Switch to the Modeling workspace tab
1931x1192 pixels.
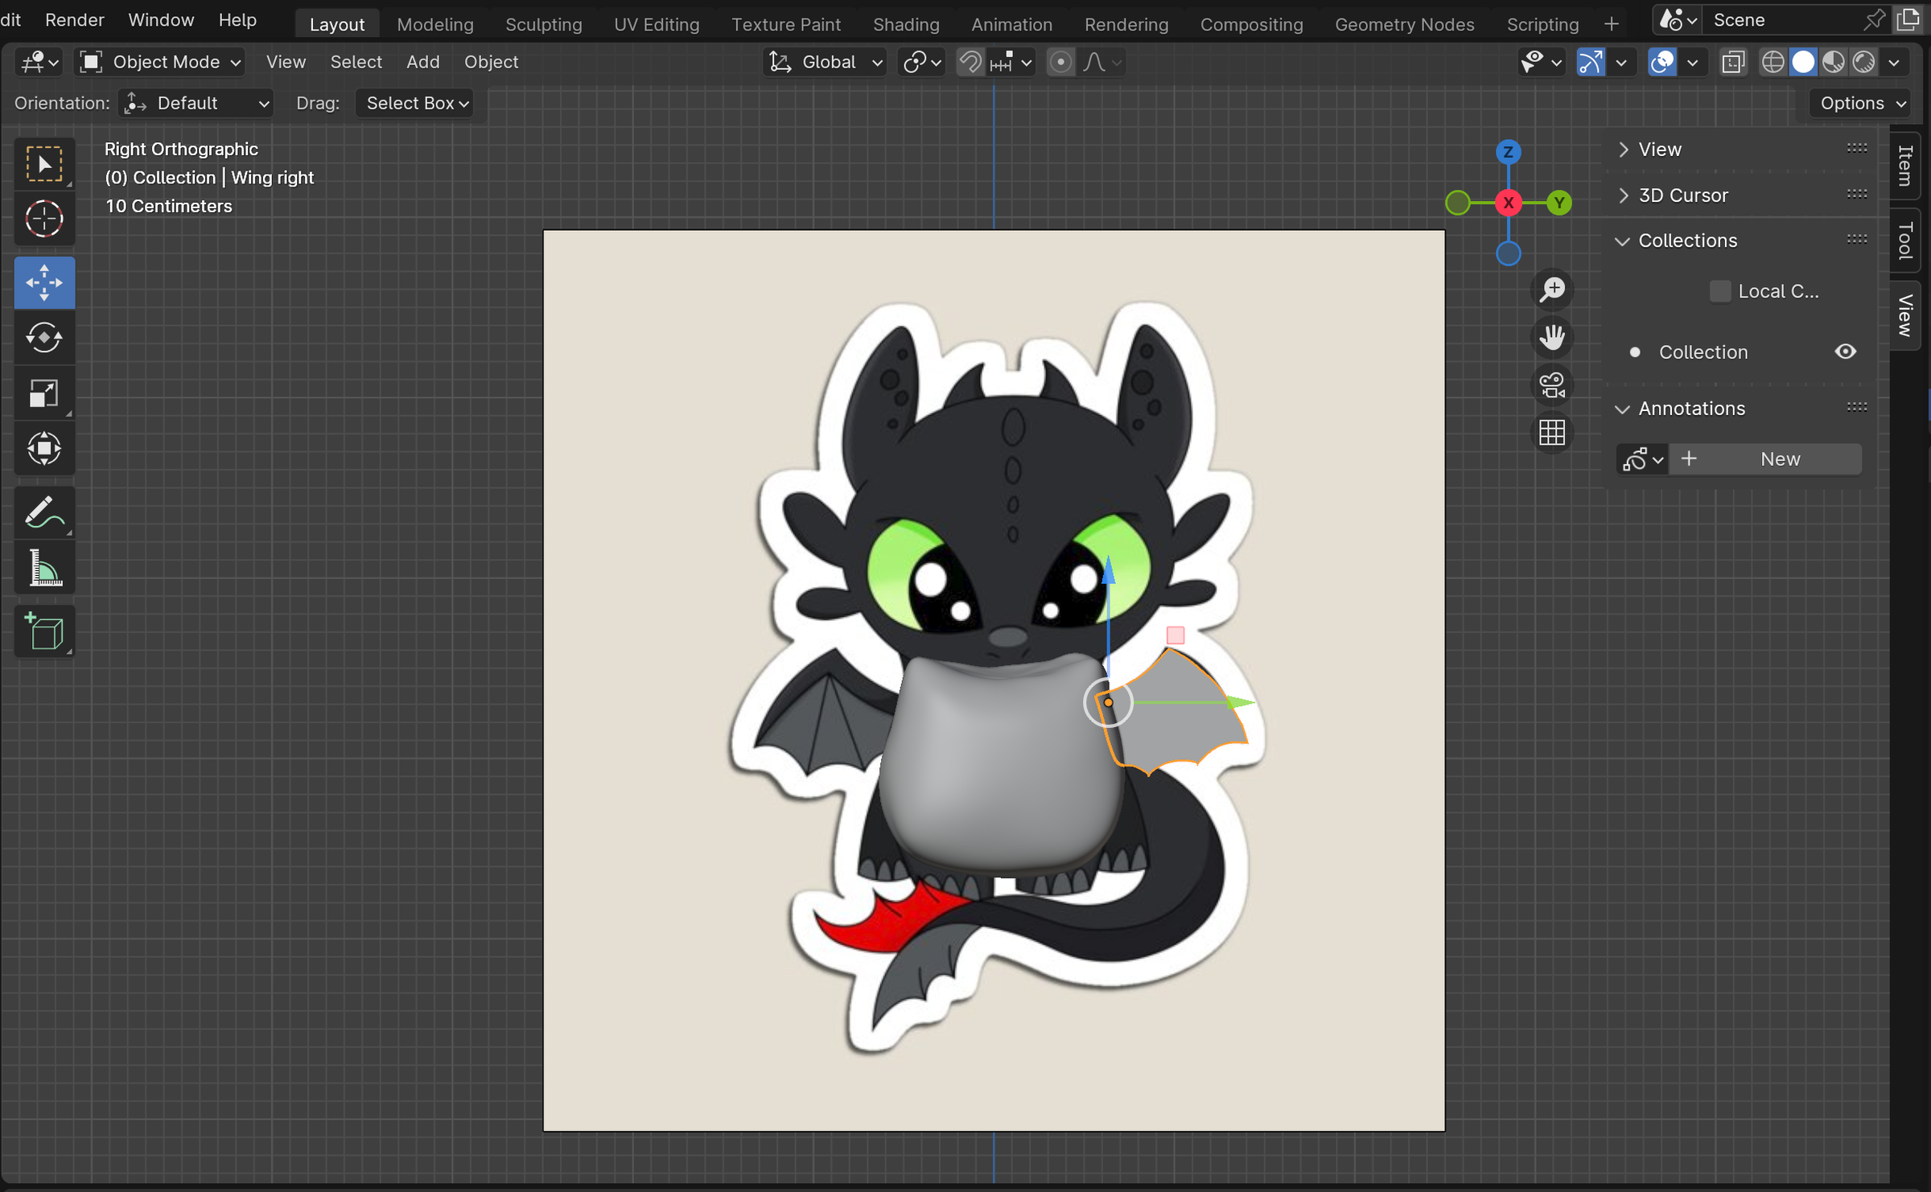click(435, 24)
